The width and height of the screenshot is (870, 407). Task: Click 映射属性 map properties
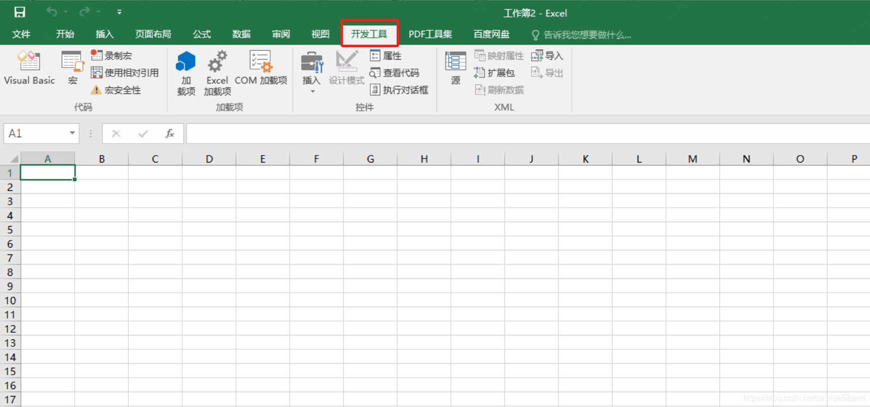(499, 56)
